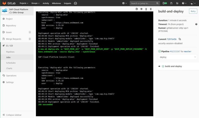
Task: Copy commit SHA to clipboard
Action: point(180,39)
